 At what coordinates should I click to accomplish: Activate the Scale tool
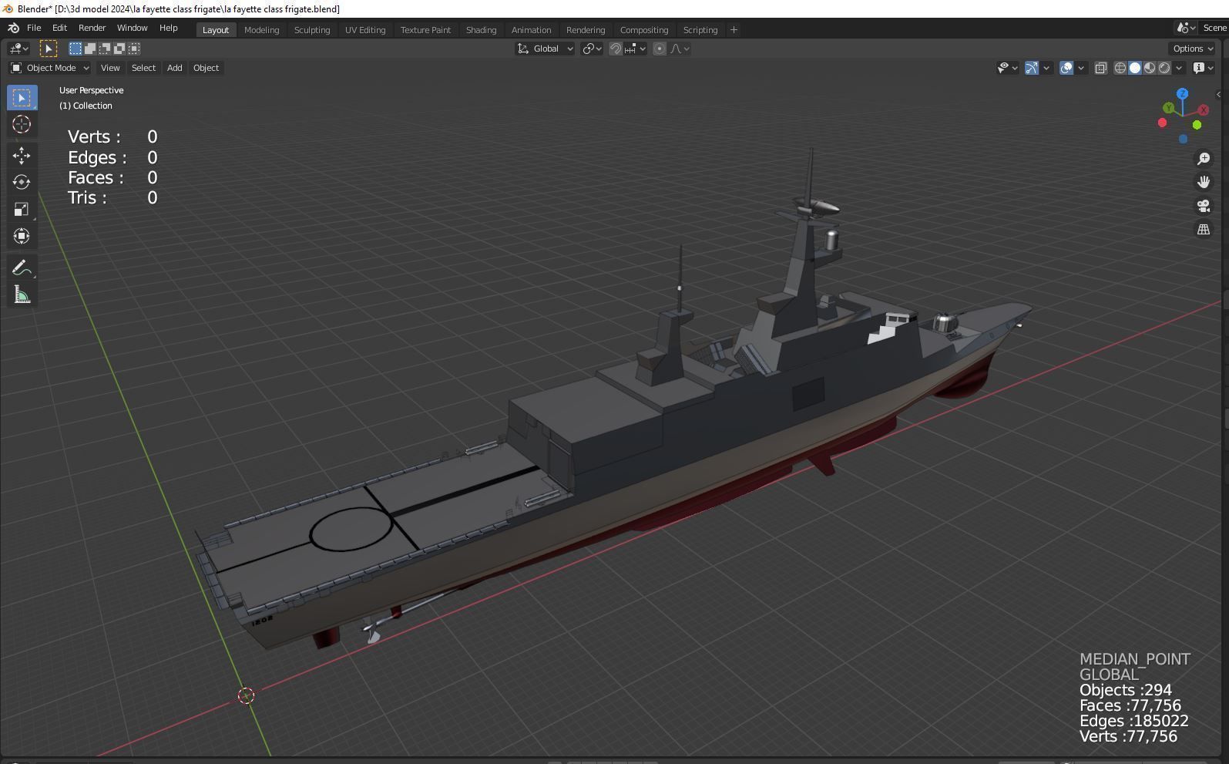click(x=22, y=210)
